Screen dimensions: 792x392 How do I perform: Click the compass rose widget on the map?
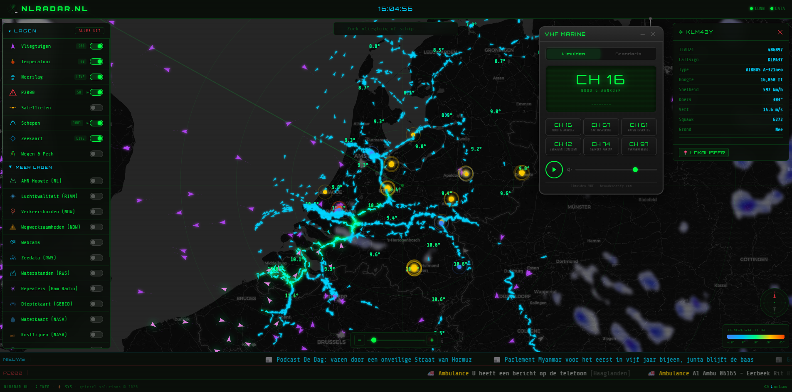(774, 303)
